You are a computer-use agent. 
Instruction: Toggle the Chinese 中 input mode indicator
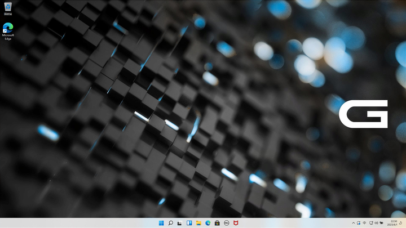coord(365,223)
